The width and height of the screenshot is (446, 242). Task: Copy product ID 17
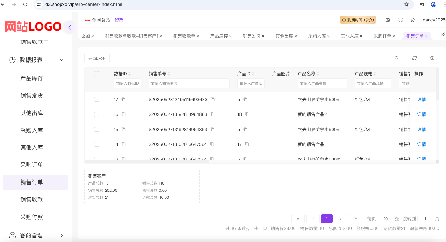click(247, 144)
